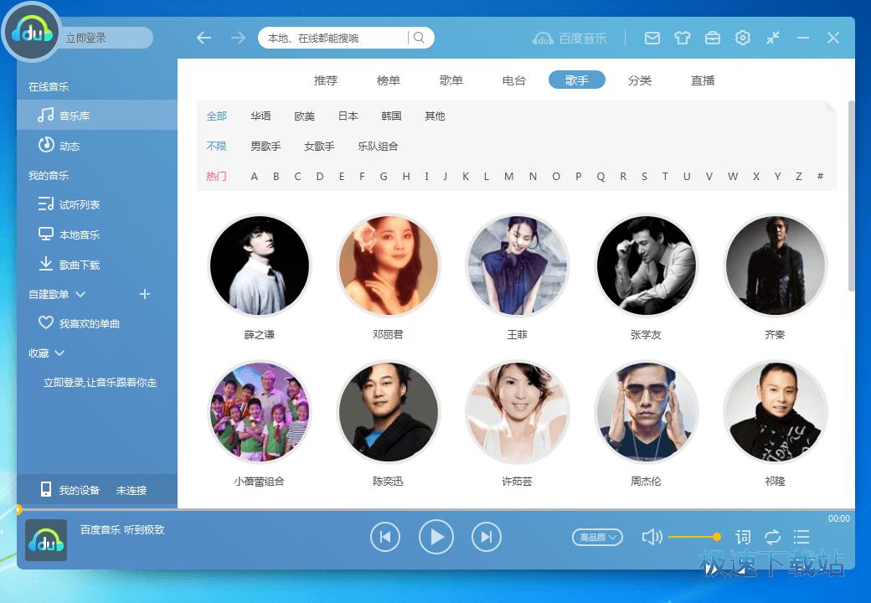
Task: Toggle the loop playback mode icon
Action: pos(772,537)
